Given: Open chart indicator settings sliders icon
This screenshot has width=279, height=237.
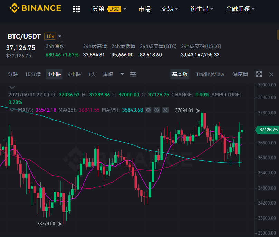Looking at the screenshot, I should pos(133,74).
